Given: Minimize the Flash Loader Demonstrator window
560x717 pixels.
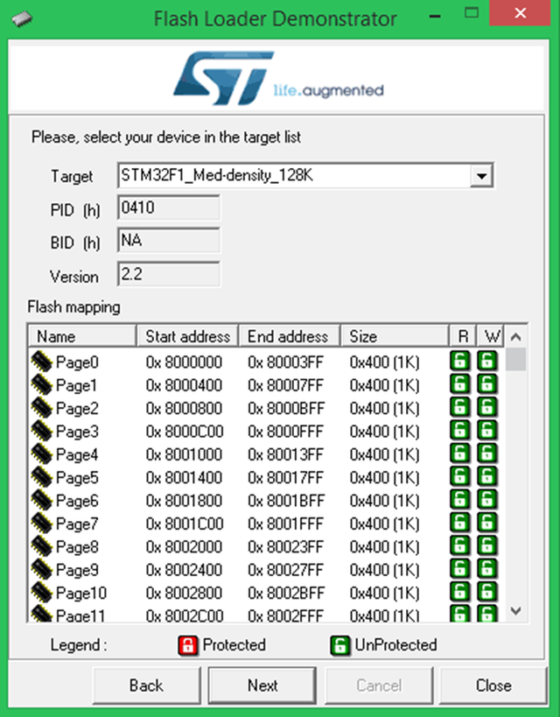Looking at the screenshot, I should (435, 16).
